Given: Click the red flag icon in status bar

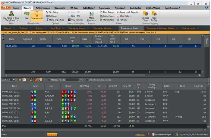Looking at the screenshot, I should click(149, 134).
